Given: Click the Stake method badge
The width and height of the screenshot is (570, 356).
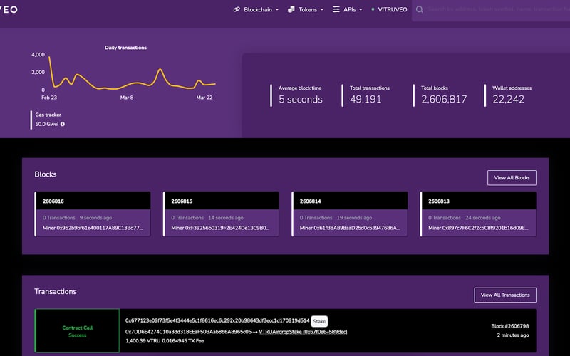Looking at the screenshot, I should (x=319, y=321).
